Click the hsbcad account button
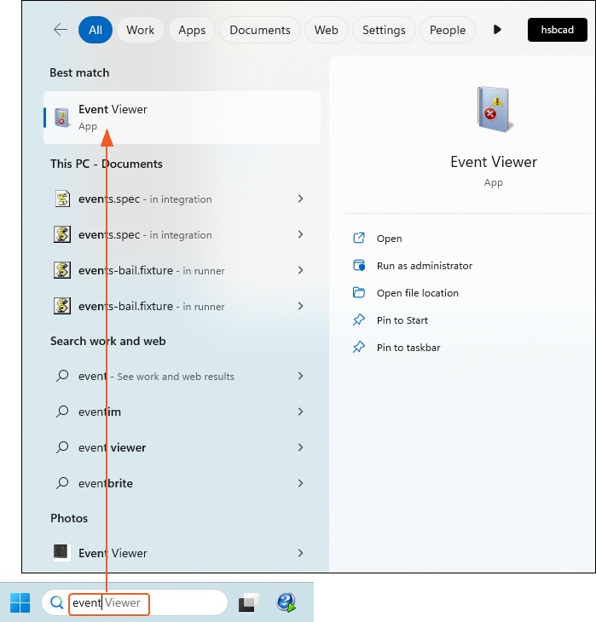Screen dimensions: 596x622 click(x=557, y=30)
